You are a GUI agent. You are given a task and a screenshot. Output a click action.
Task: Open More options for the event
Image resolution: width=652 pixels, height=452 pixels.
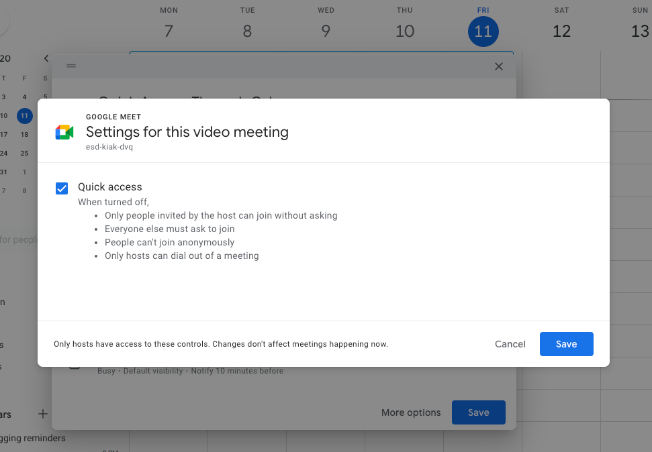click(411, 412)
